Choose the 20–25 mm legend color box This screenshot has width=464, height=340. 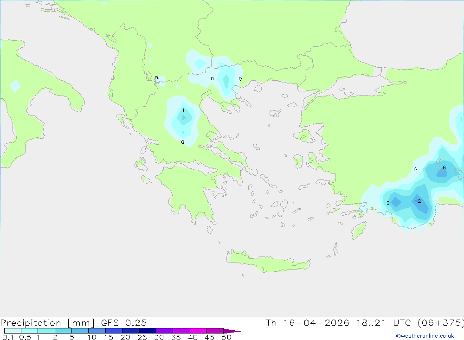coord(130,331)
